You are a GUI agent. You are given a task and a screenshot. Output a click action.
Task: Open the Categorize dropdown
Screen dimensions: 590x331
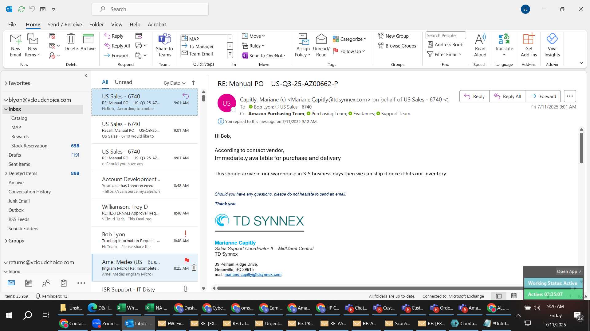[350, 39]
